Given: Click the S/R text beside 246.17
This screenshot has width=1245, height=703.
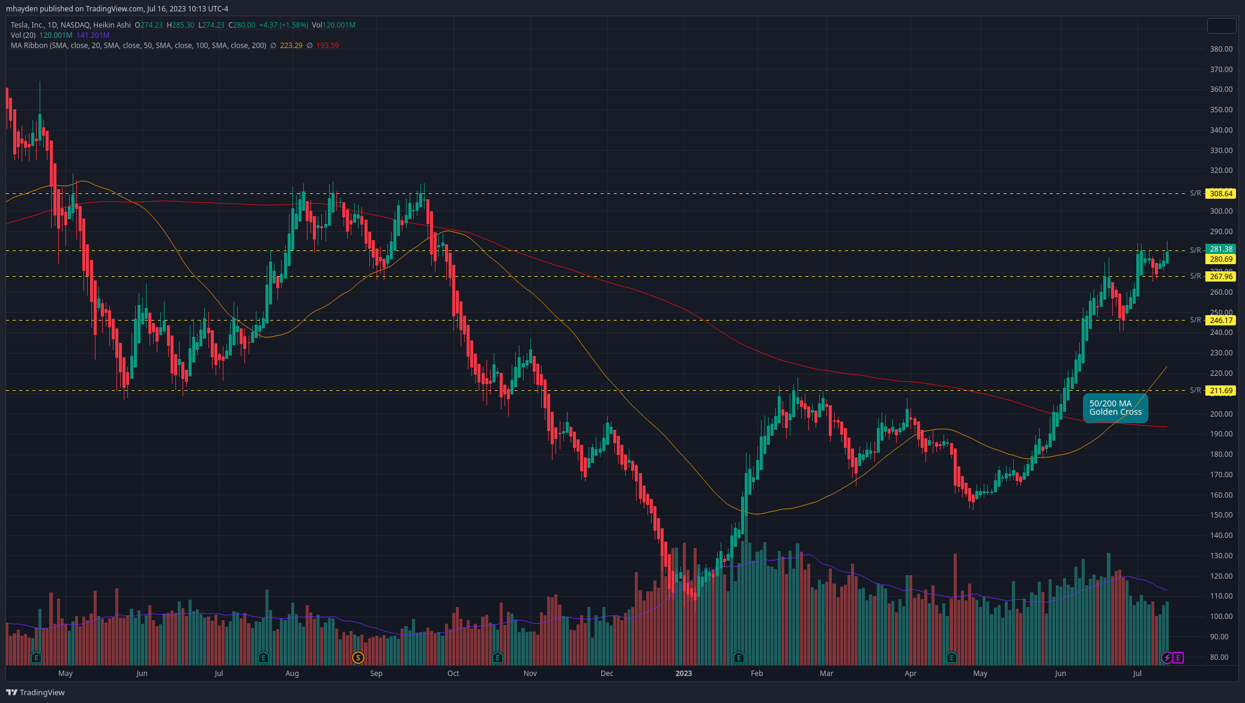Looking at the screenshot, I should 1195,320.
